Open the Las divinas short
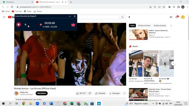 136,64
